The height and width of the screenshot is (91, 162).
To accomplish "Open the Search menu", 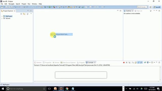I will [18, 4].
